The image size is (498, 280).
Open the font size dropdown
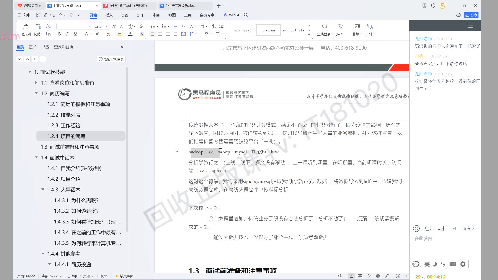[106, 26]
